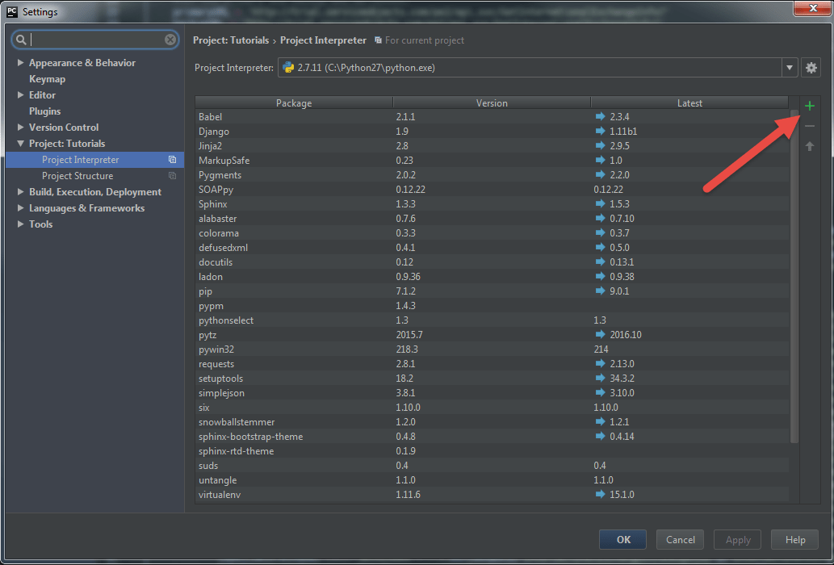Click the Latest column header
The width and height of the screenshot is (834, 565).
click(689, 103)
